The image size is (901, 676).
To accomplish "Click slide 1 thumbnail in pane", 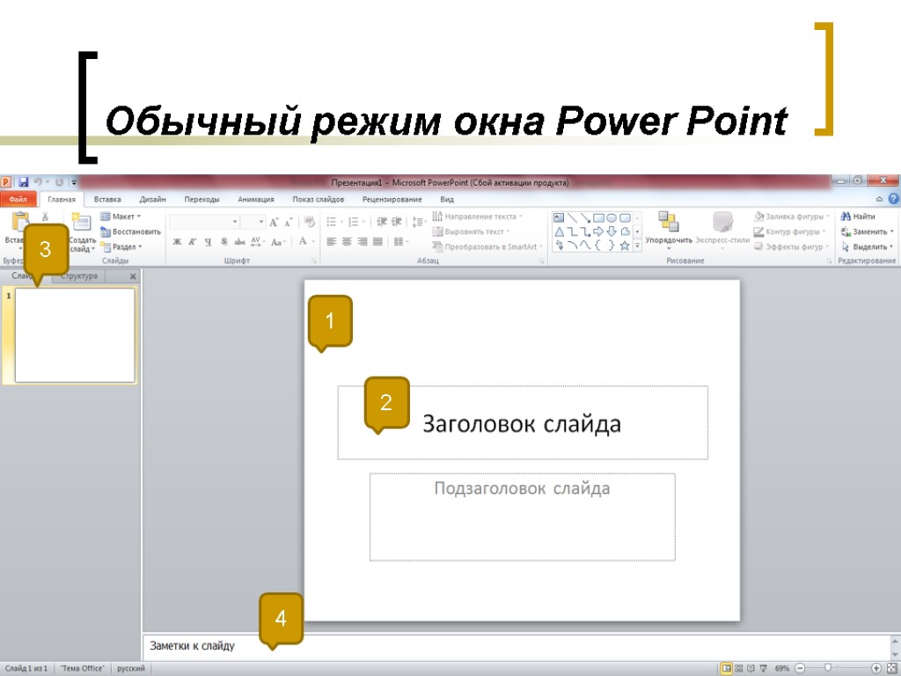I will [x=75, y=335].
